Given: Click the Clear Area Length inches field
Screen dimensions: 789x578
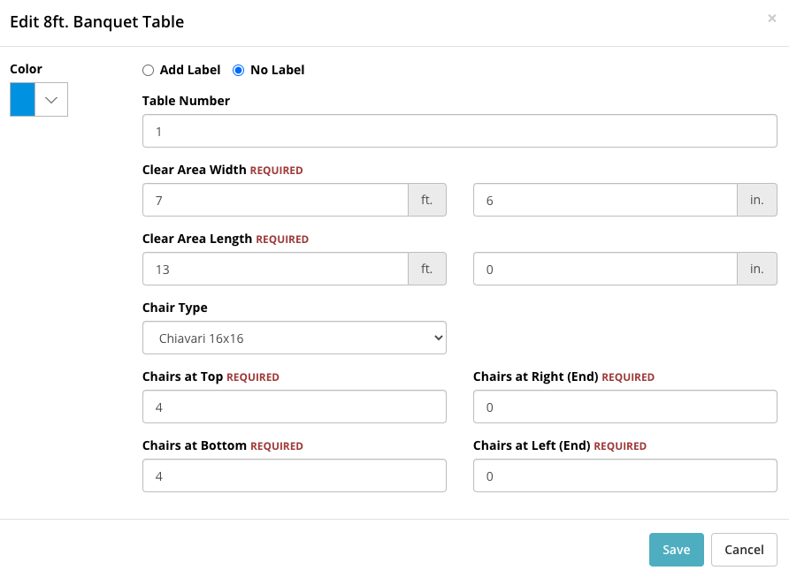Looking at the screenshot, I should tap(605, 269).
